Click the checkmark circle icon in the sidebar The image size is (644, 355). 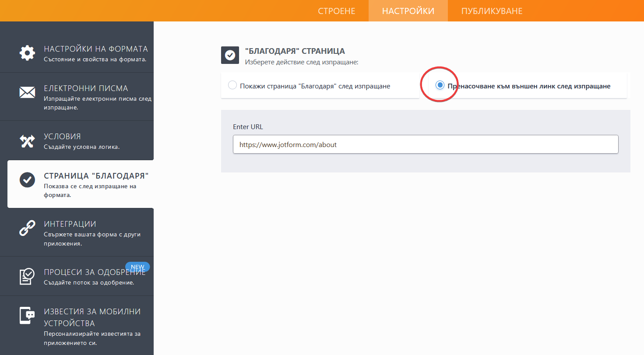27,180
